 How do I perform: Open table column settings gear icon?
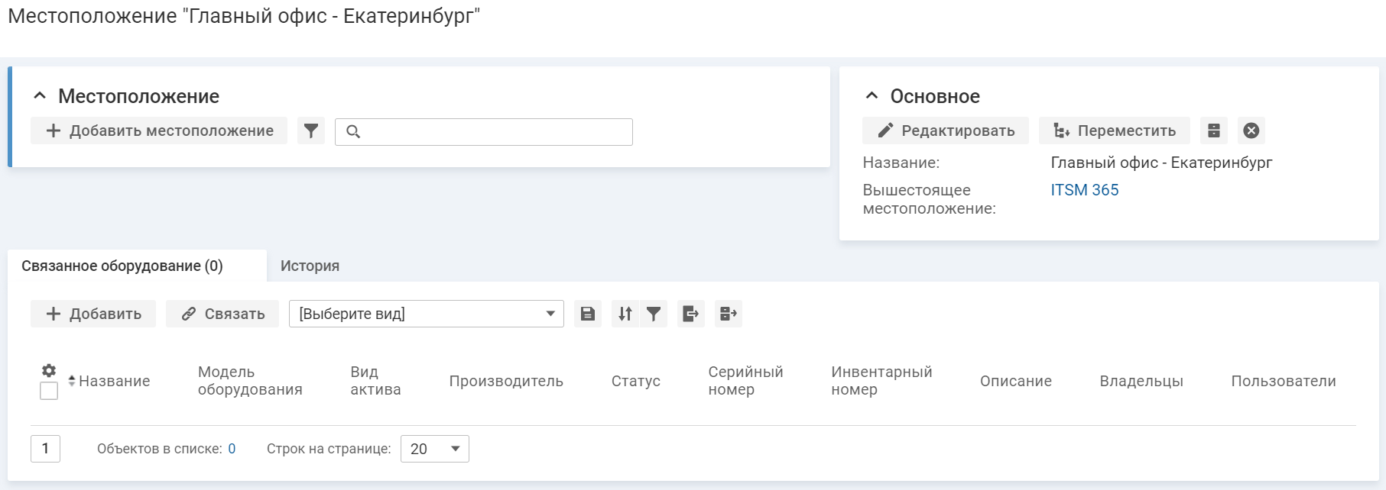(49, 371)
